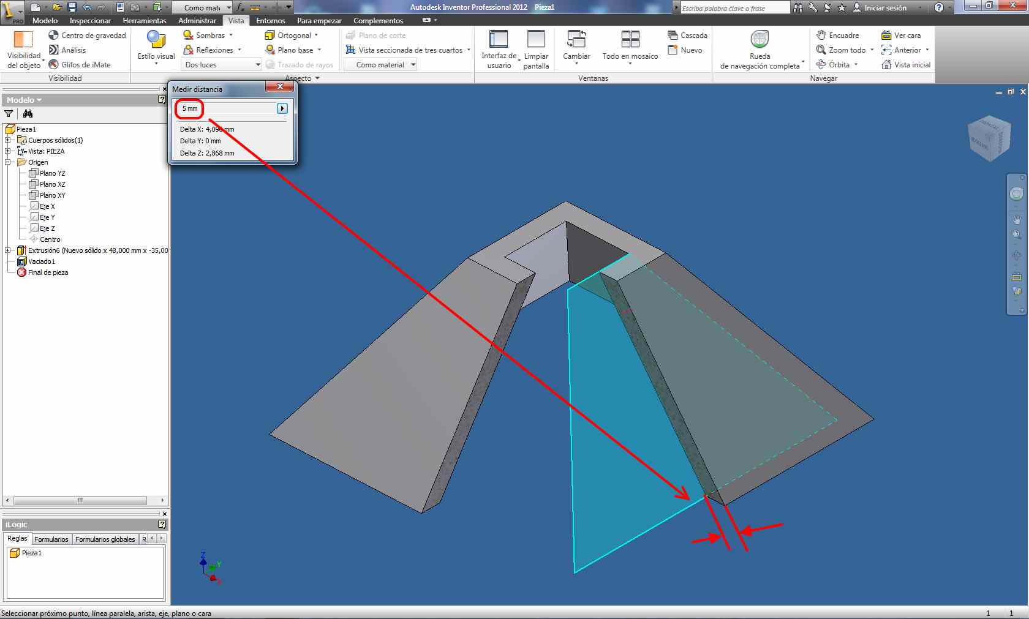Click the Vista inicial home icon
Screen dimensions: 1029x619
886,65
